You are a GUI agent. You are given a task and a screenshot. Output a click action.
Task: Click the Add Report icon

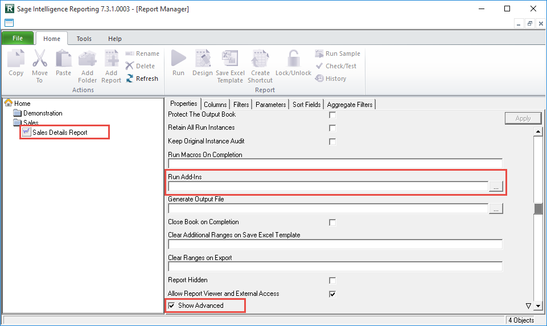(x=112, y=58)
